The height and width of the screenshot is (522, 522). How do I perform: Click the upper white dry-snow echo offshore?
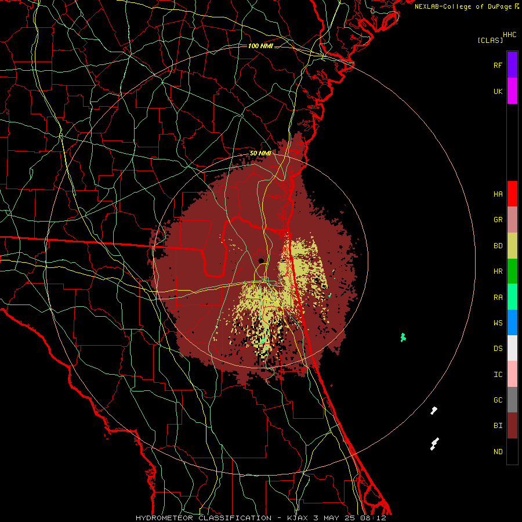[433, 411]
